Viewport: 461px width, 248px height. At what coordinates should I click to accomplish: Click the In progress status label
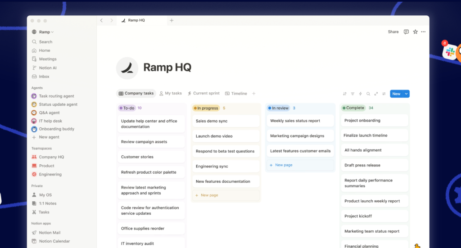coord(206,108)
